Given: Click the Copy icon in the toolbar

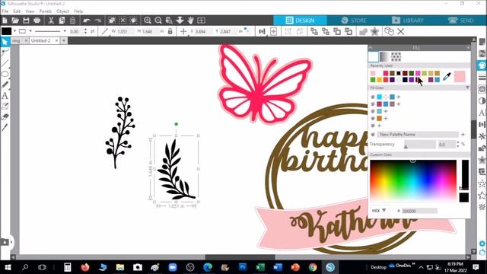Looking at the screenshot, I should coord(62,21).
